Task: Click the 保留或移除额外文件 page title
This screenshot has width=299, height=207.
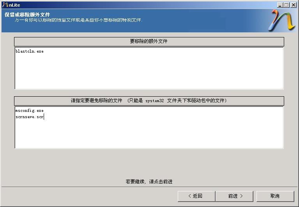Action: tap(27, 15)
